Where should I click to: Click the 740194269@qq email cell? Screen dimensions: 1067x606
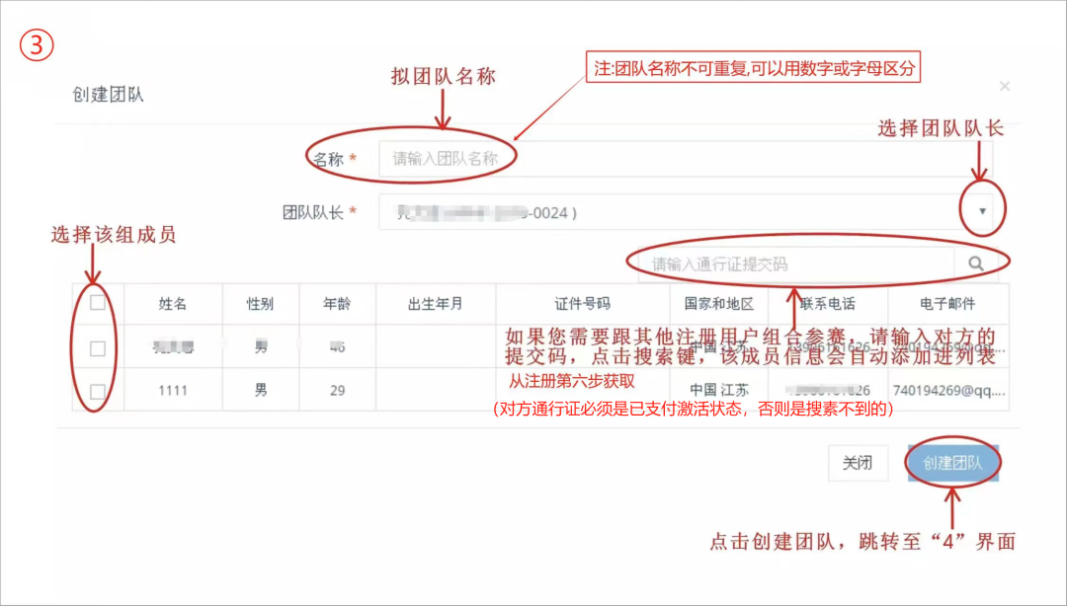947,391
